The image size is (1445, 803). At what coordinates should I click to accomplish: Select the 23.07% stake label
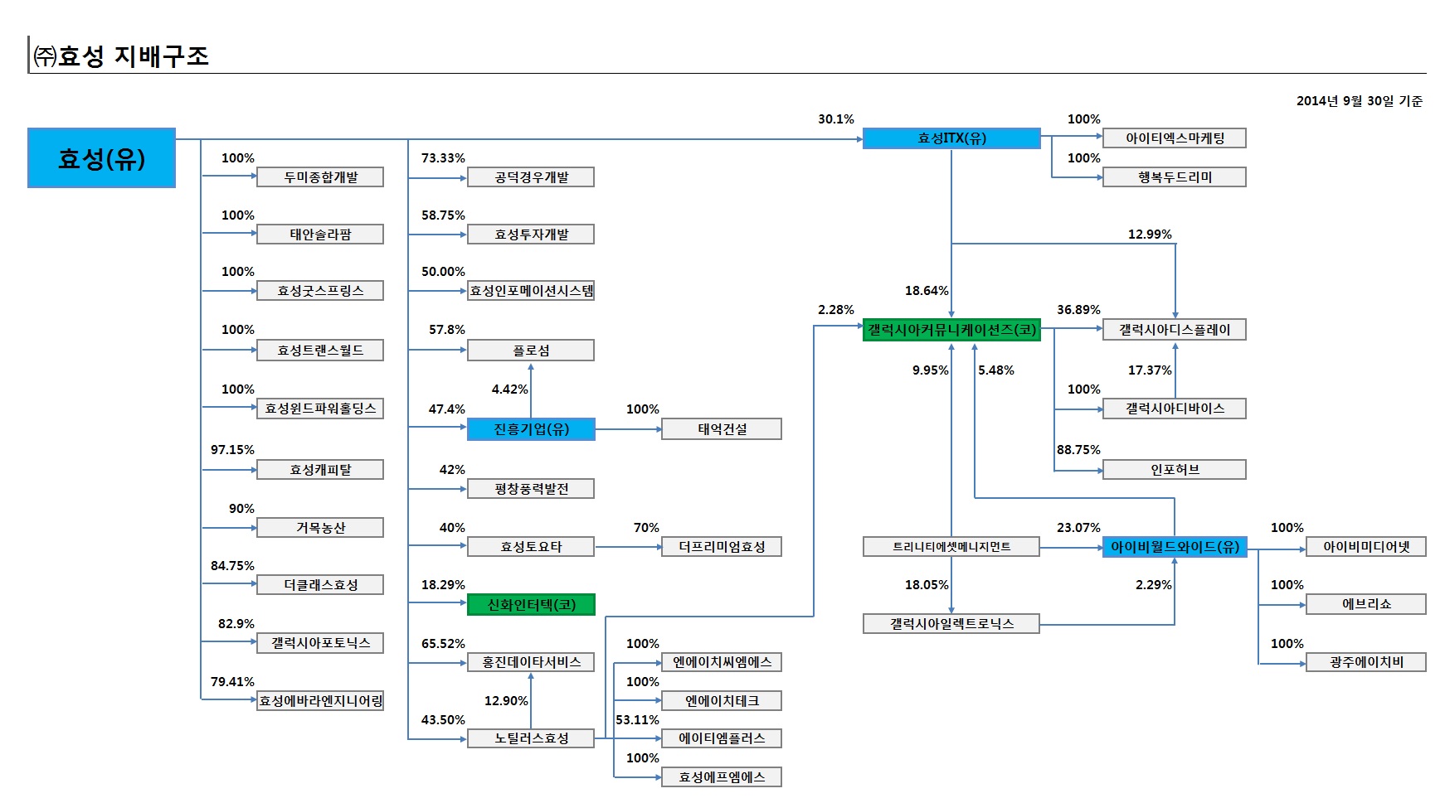click(1078, 528)
